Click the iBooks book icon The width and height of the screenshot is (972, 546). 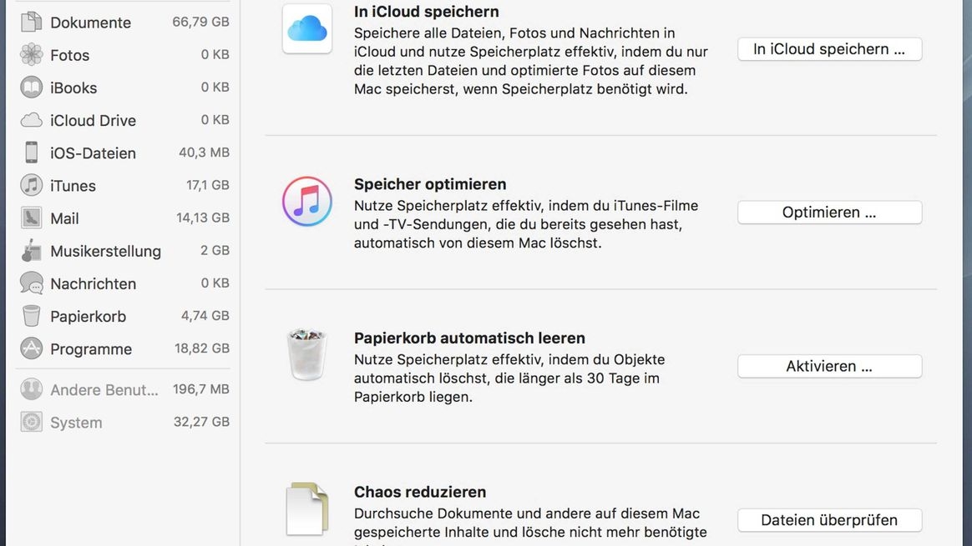click(31, 88)
